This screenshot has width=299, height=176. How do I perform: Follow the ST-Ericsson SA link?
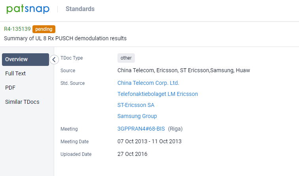point(136,105)
